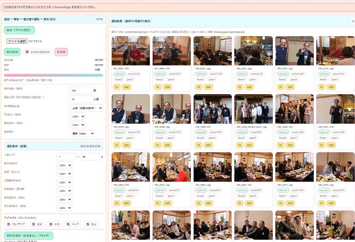Open the 黒つぶれ除外（全体） dropdown

tap(64, 208)
